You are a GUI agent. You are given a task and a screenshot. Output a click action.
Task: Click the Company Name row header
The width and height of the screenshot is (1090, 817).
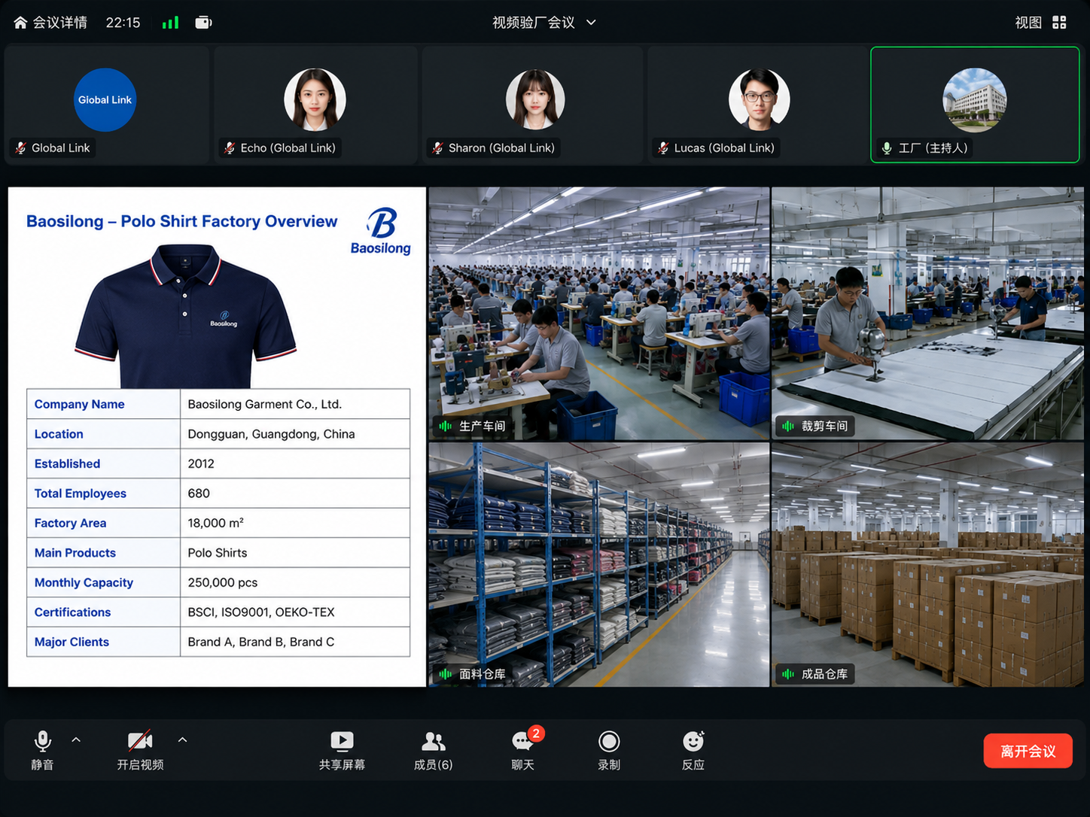(x=104, y=404)
